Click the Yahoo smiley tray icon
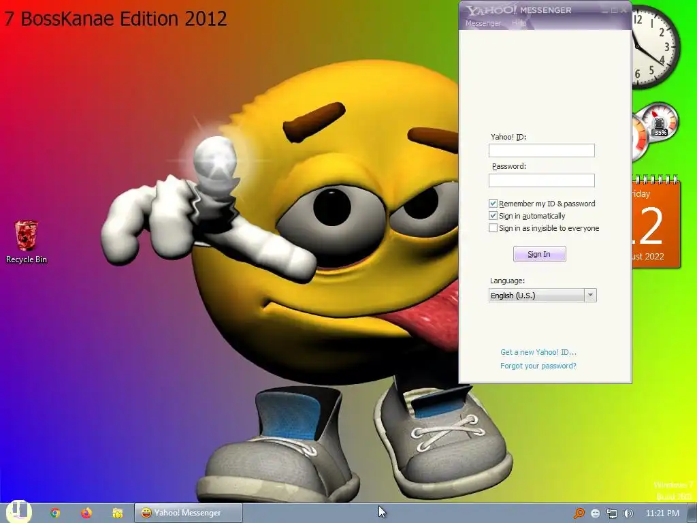Image resolution: width=697 pixels, height=523 pixels. [x=596, y=513]
